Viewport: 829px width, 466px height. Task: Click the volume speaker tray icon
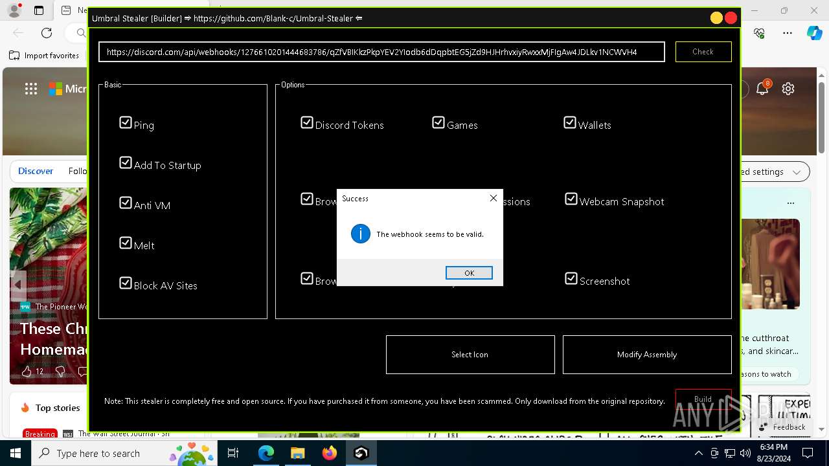[x=745, y=453]
